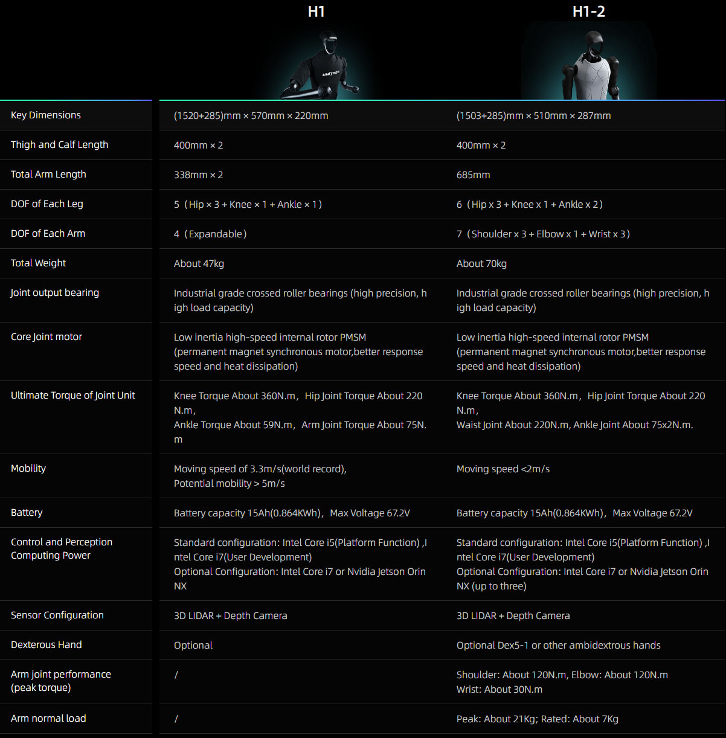Click H1 leg DOF value starting with 5
Image resolution: width=726 pixels, height=738 pixels.
point(248,204)
